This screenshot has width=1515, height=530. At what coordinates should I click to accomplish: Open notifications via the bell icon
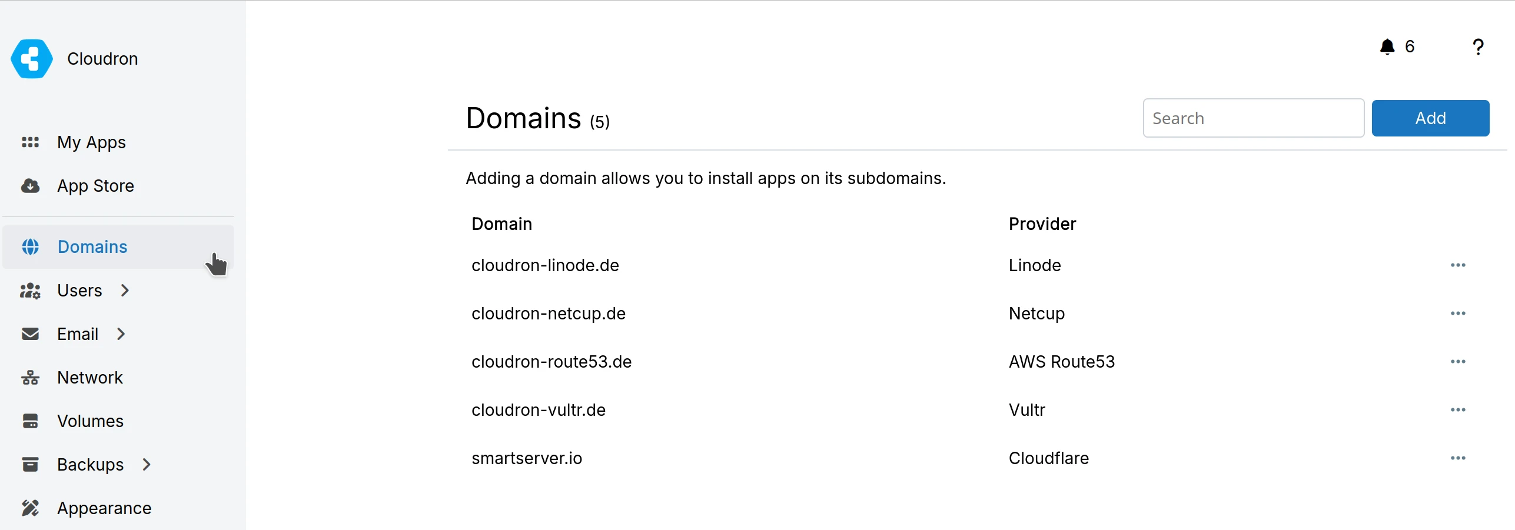(x=1388, y=46)
